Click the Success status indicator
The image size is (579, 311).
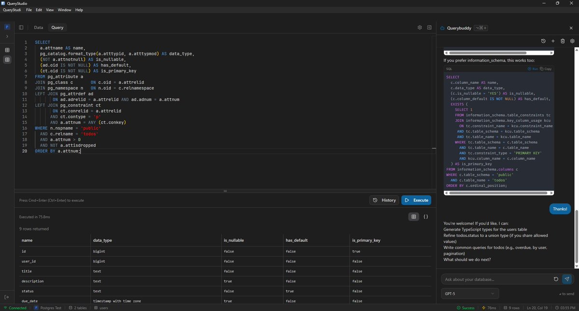pos(466,308)
